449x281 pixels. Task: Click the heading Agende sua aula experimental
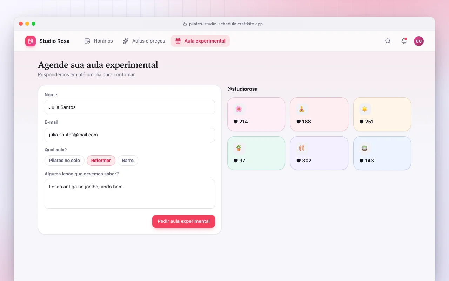point(98,65)
